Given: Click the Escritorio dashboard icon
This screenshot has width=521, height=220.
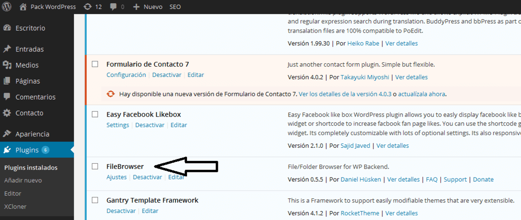Looking at the screenshot, I should pos(7,28).
